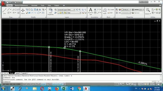Expand the Modify panel arrow
Image resolution: width=163 pixels, height=91 pixels.
46,17
